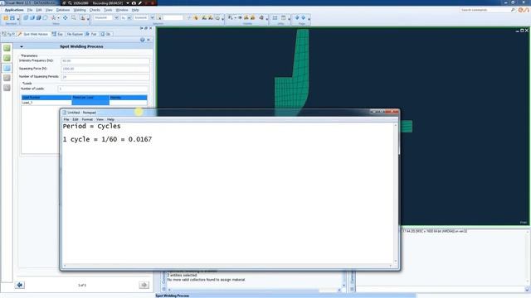The width and height of the screenshot is (531, 298).
Task: Click the Squeezing Force input field
Action: point(105,69)
